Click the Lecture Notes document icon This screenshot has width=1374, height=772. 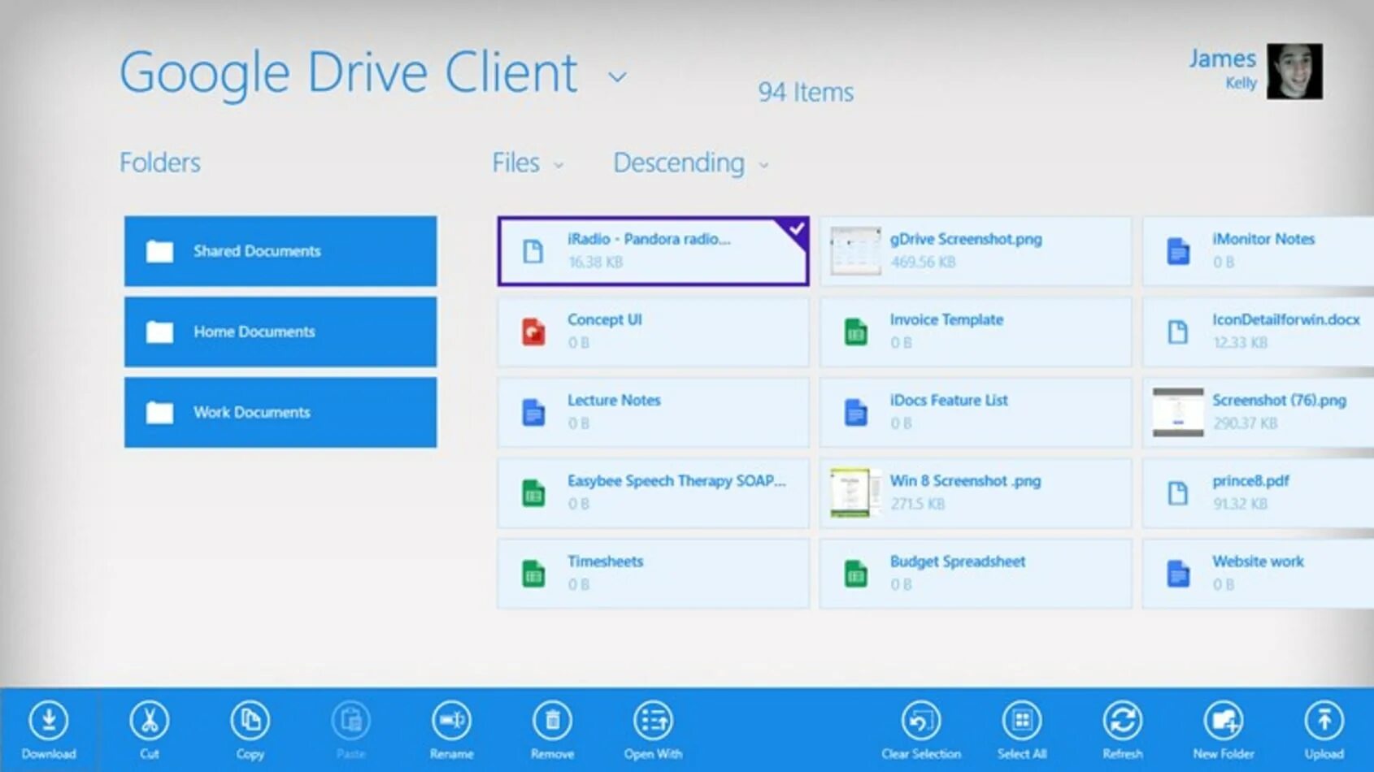[533, 412]
